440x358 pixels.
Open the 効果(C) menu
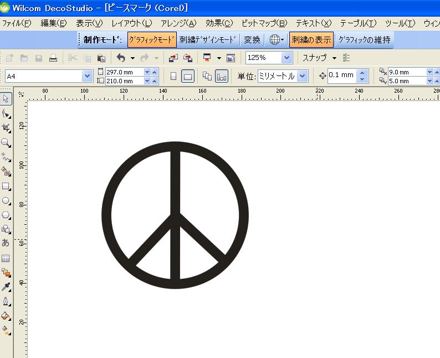point(219,23)
